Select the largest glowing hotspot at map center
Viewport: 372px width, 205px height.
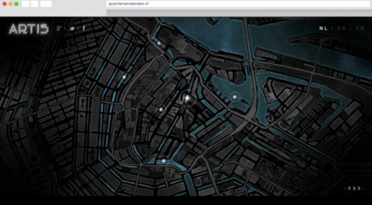click(188, 98)
